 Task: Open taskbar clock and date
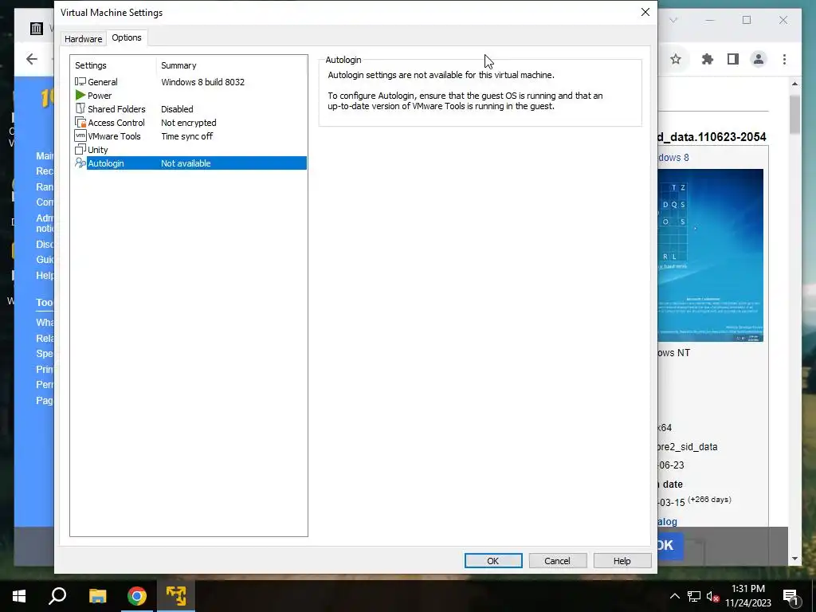747,596
